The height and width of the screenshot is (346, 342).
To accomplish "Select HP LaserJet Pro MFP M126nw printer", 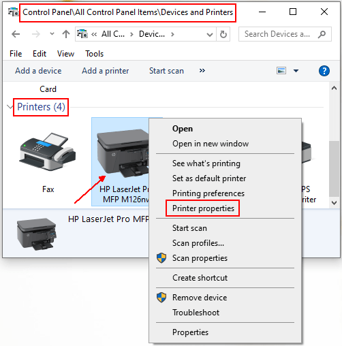I will pos(121,161).
